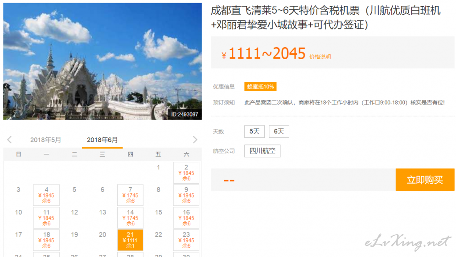Click unpriced date 8 in June
Screen dimensions: 456x257
coord(158,190)
